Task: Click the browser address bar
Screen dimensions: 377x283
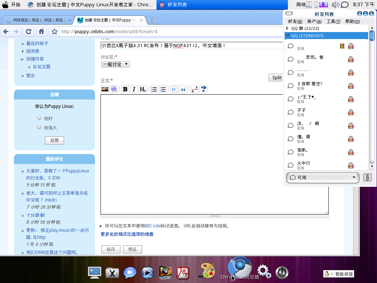Action: click(171, 32)
